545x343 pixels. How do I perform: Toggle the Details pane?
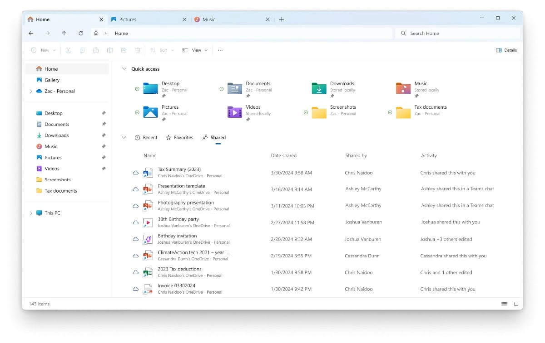pos(506,50)
